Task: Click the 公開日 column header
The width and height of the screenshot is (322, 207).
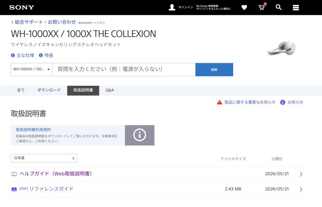Action: pos(277,159)
